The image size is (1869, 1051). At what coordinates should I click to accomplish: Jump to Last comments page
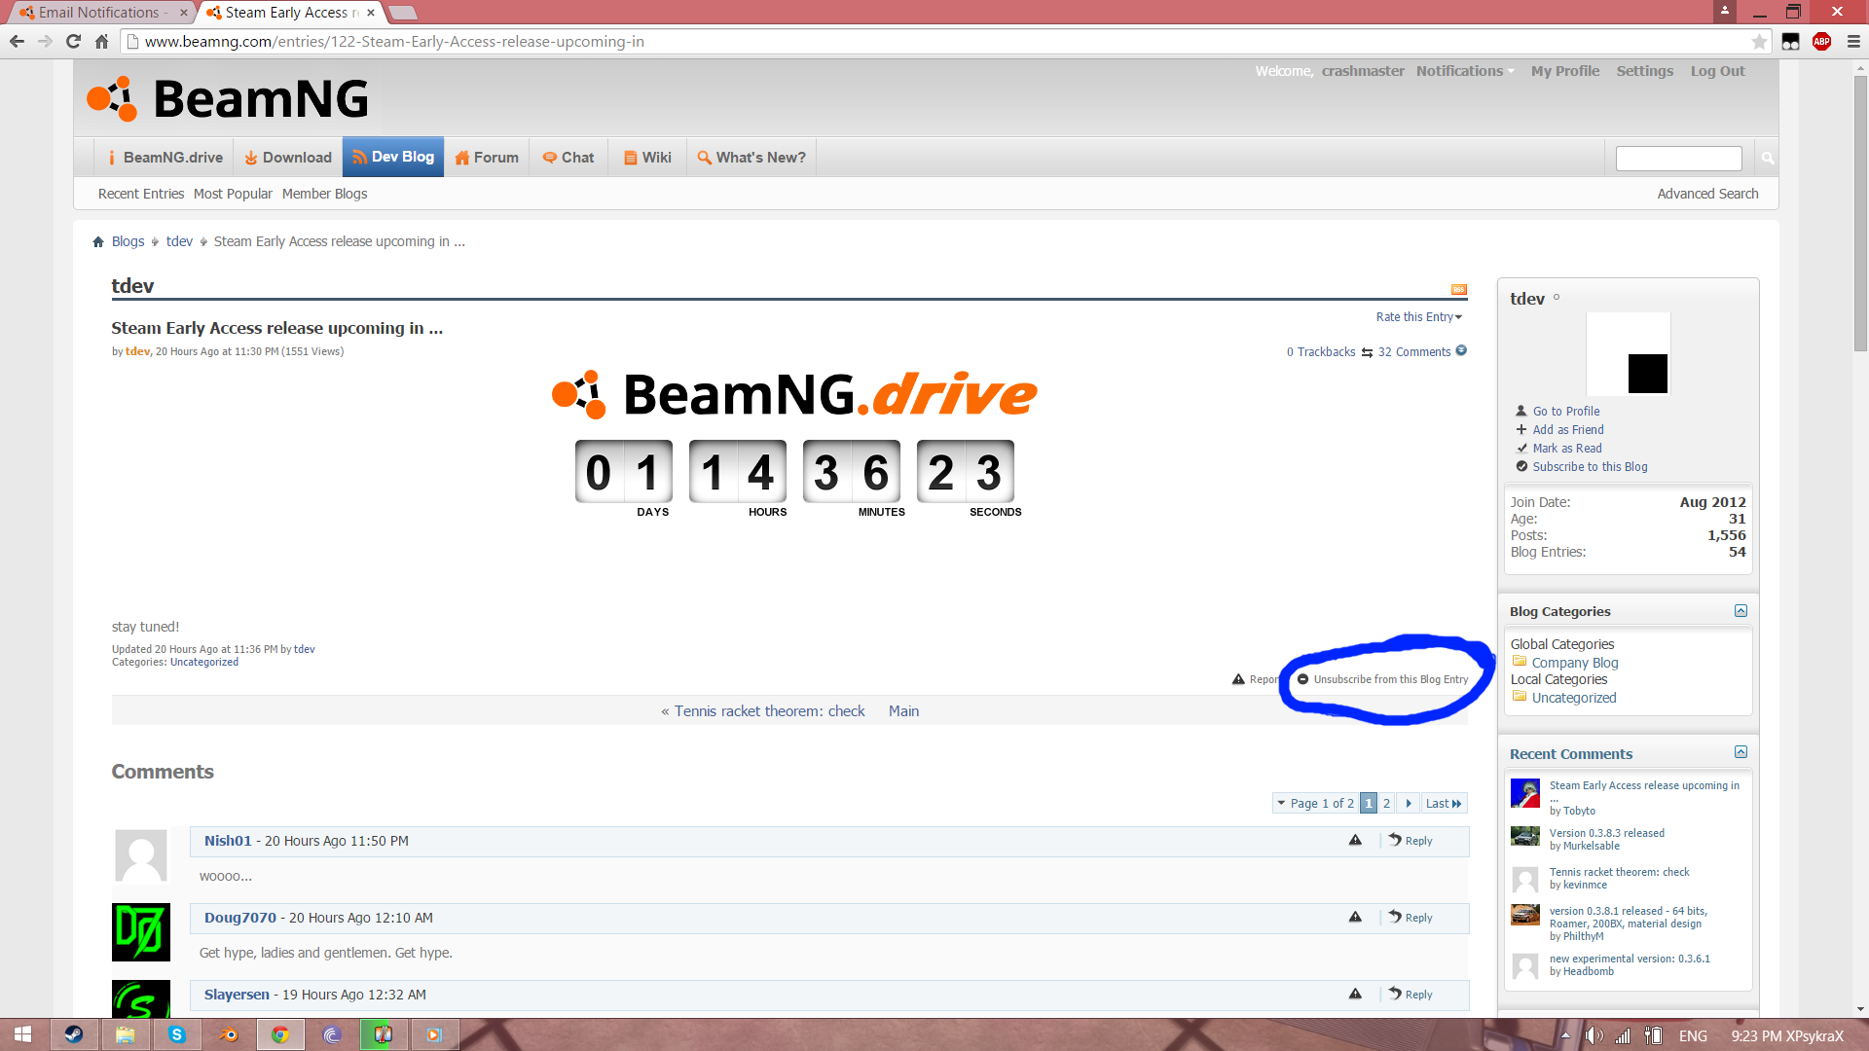1443,803
